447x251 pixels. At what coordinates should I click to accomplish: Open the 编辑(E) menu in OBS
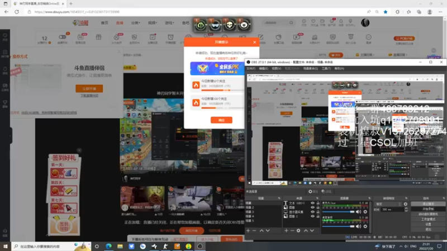pyautogui.click(x=263, y=69)
